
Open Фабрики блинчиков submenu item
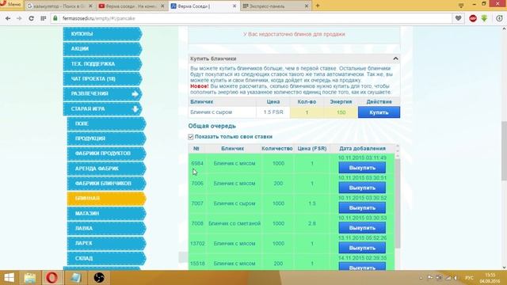pyautogui.click(x=106, y=184)
